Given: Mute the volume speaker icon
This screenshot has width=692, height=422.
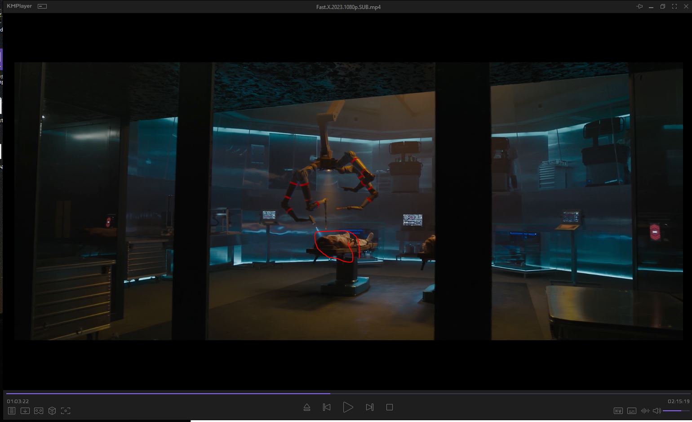Looking at the screenshot, I should coord(657,411).
